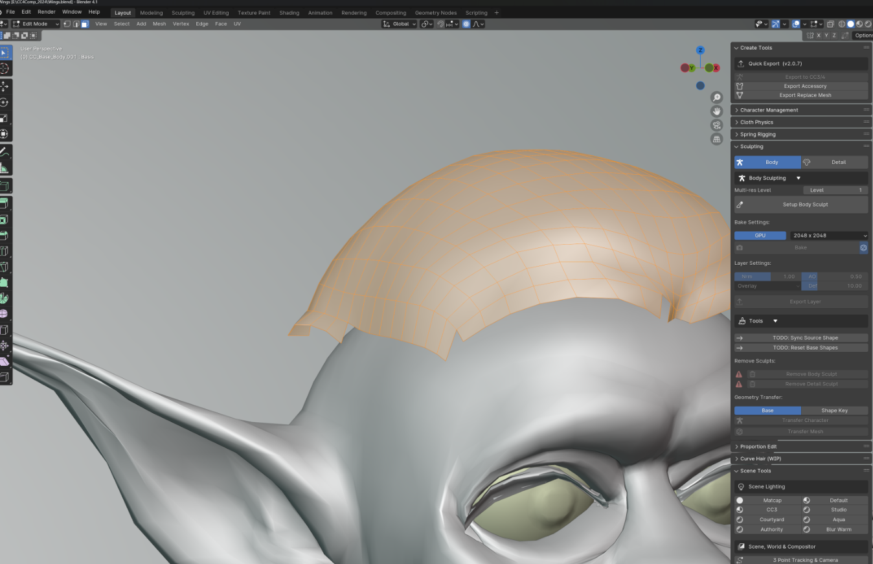
Task: Toggle proportional editing
Action: click(466, 24)
